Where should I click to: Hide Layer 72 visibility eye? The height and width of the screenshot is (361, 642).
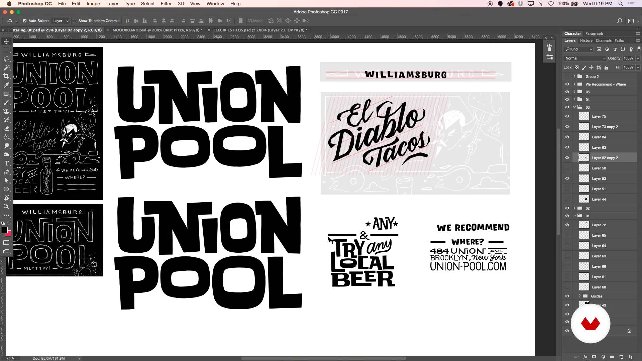coord(567,225)
